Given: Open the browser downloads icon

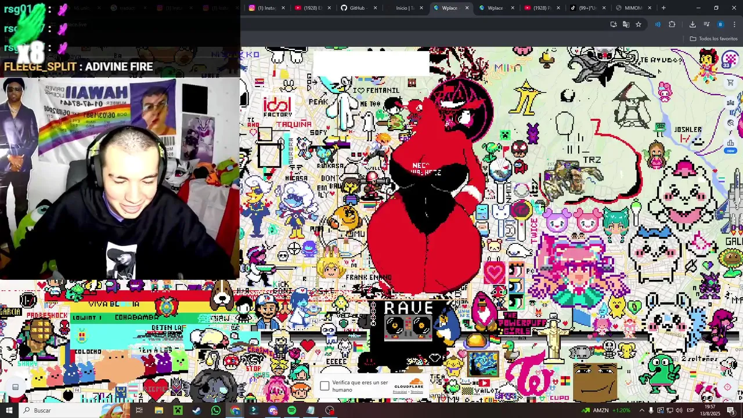Looking at the screenshot, I should pyautogui.click(x=692, y=24).
